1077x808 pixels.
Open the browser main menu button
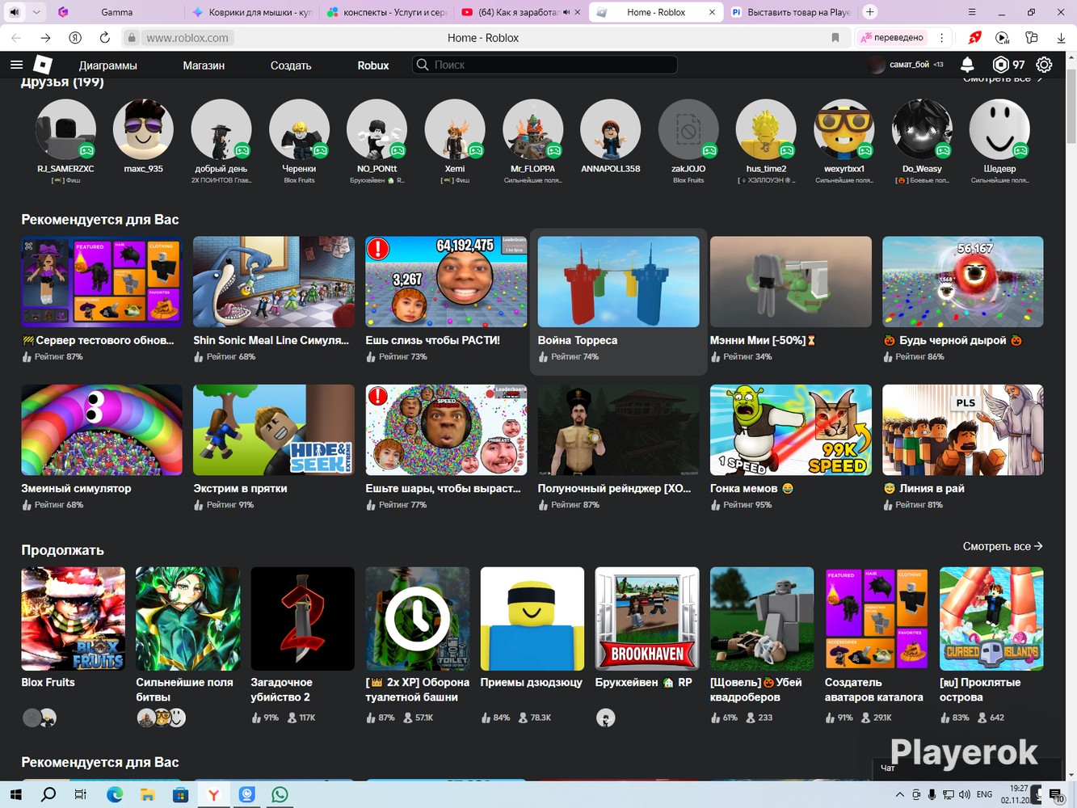(972, 12)
